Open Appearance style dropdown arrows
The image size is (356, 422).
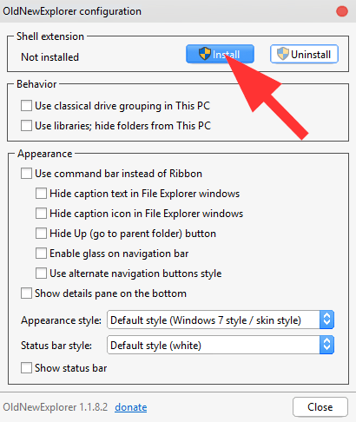326,320
